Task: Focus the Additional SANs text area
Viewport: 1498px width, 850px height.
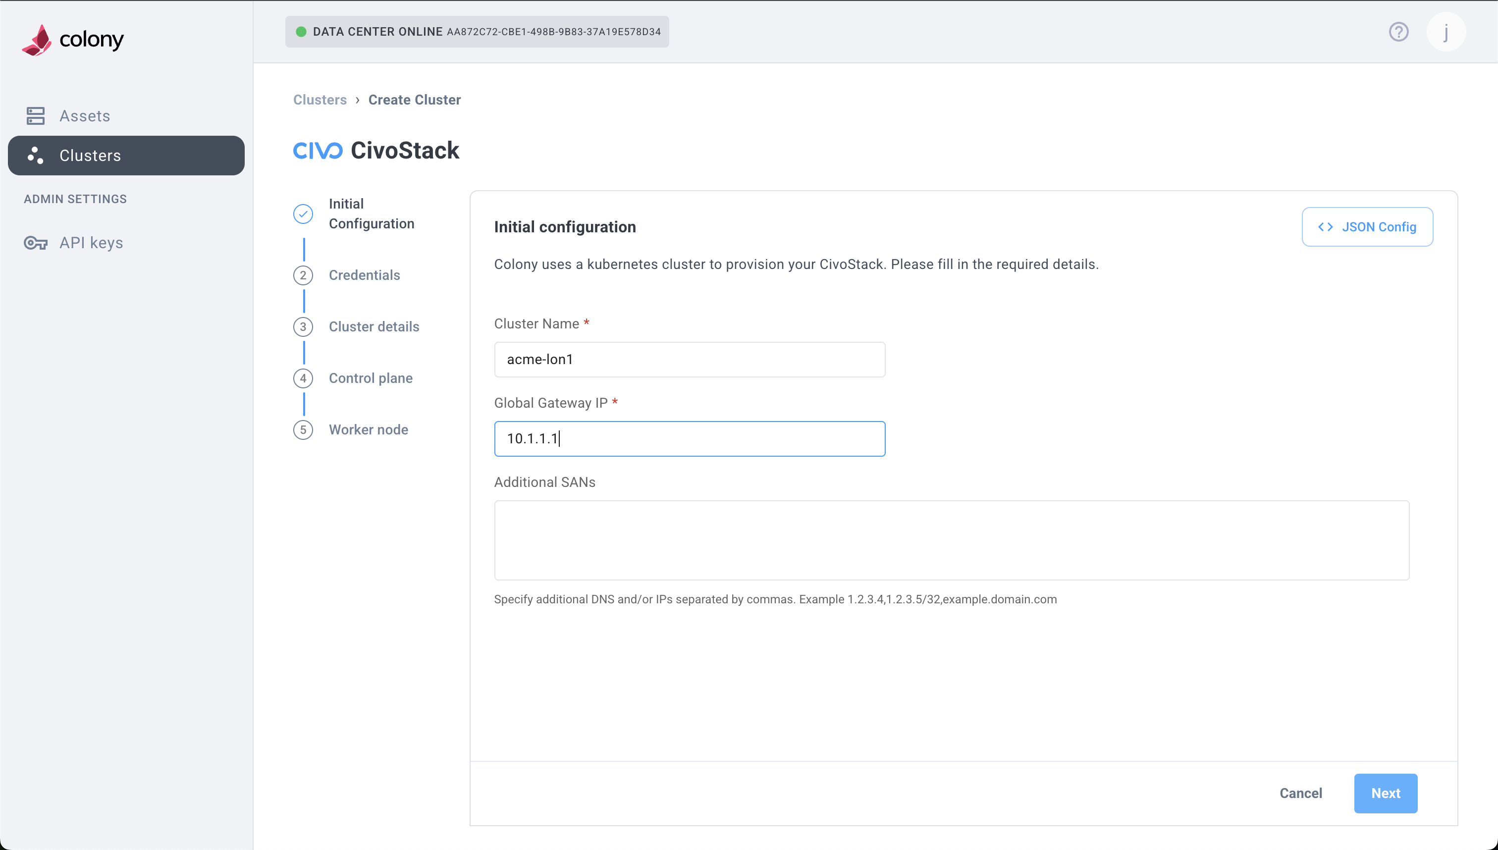Action: tap(951, 540)
